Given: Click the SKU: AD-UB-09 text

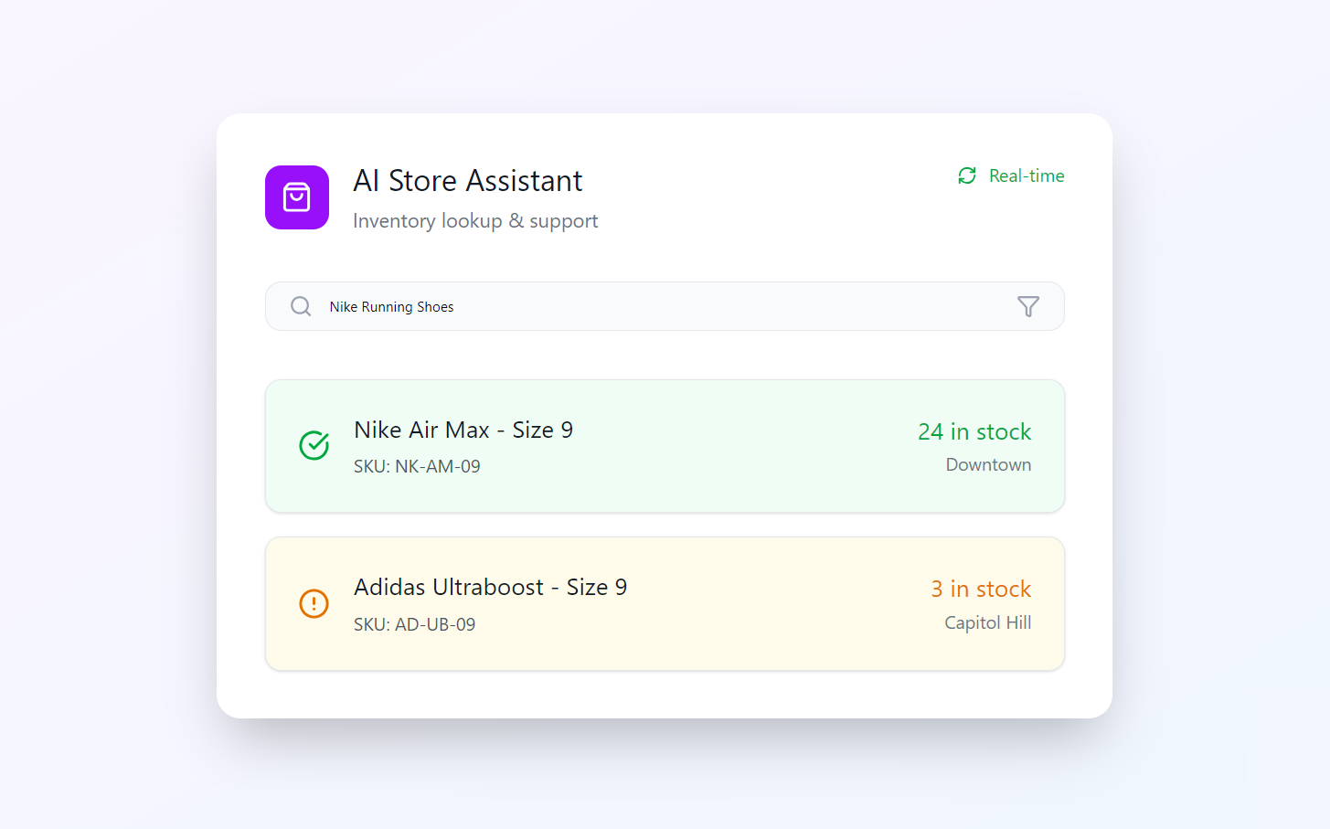Looking at the screenshot, I should pyautogui.click(x=415, y=624).
